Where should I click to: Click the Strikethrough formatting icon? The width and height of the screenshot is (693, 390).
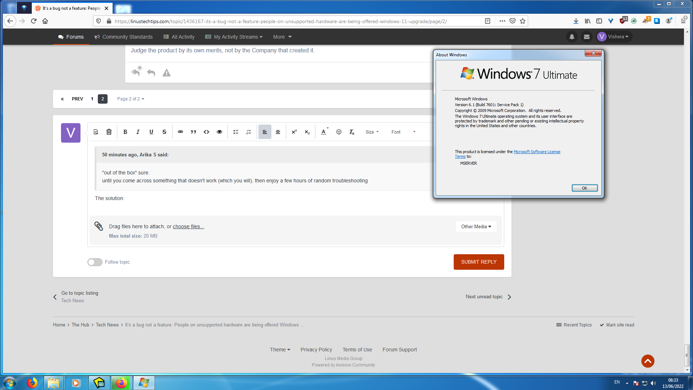[x=164, y=132]
